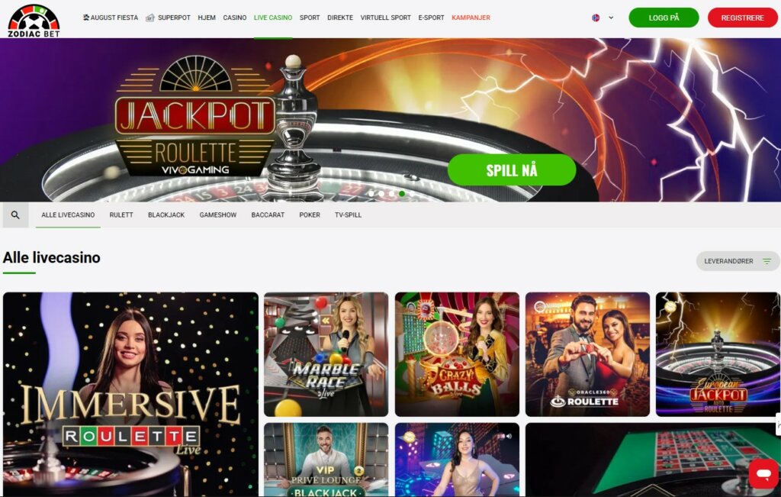Open the game search magnifier icon
The image size is (781, 497).
pyautogui.click(x=15, y=215)
